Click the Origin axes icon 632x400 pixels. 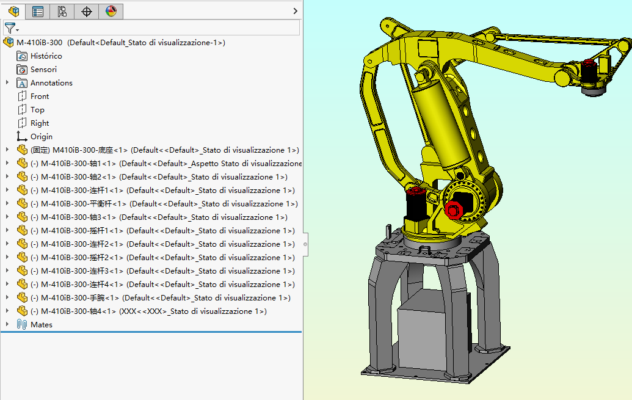22,136
